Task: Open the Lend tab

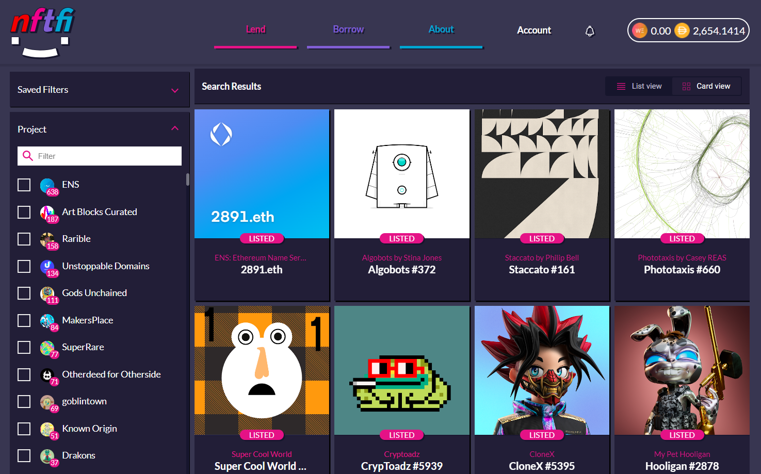Action: (255, 30)
